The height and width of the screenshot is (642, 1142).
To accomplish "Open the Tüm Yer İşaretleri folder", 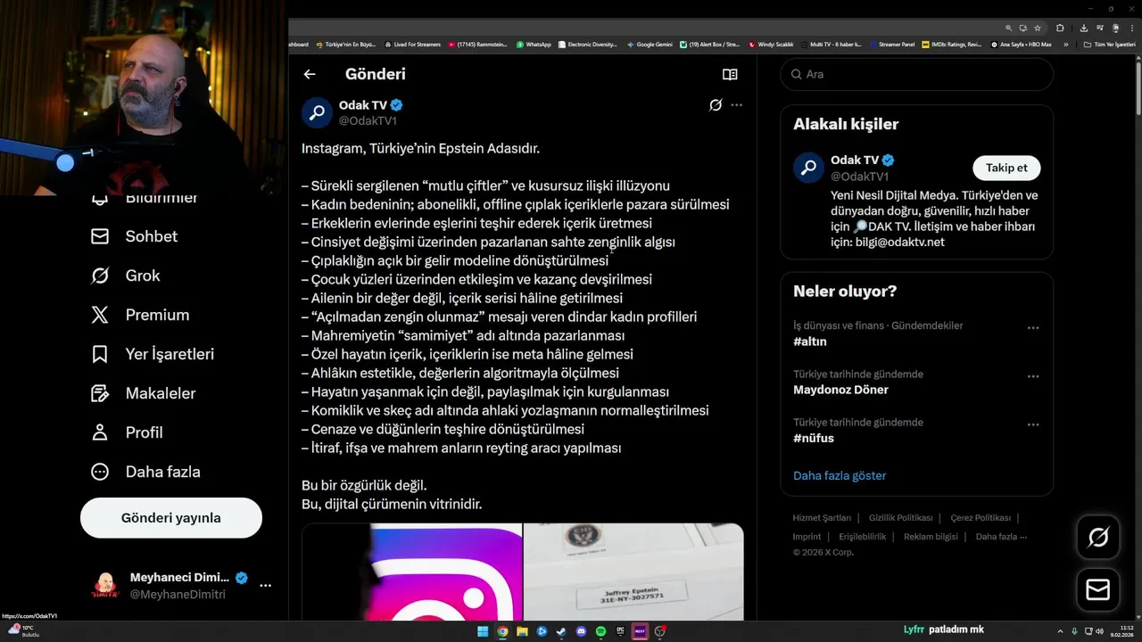I will tap(1109, 44).
